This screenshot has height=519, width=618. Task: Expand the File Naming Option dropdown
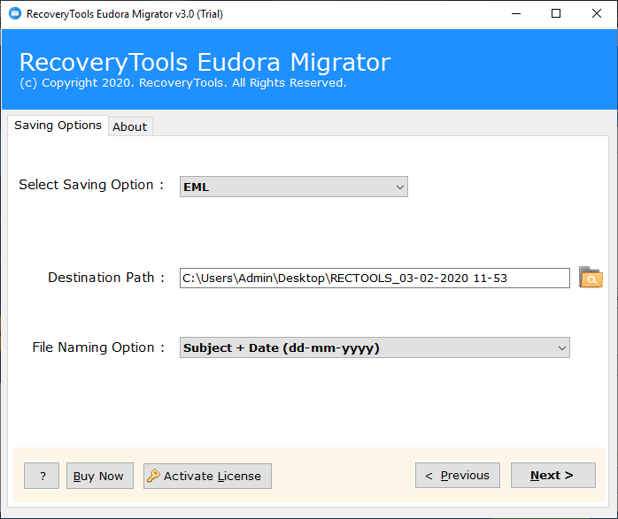click(375, 347)
